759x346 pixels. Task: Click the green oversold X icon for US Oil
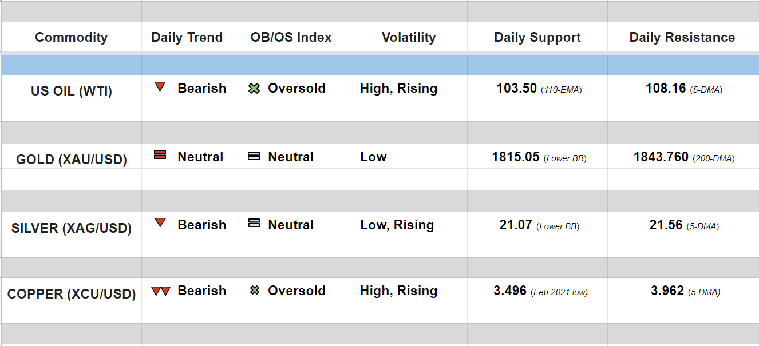point(254,89)
